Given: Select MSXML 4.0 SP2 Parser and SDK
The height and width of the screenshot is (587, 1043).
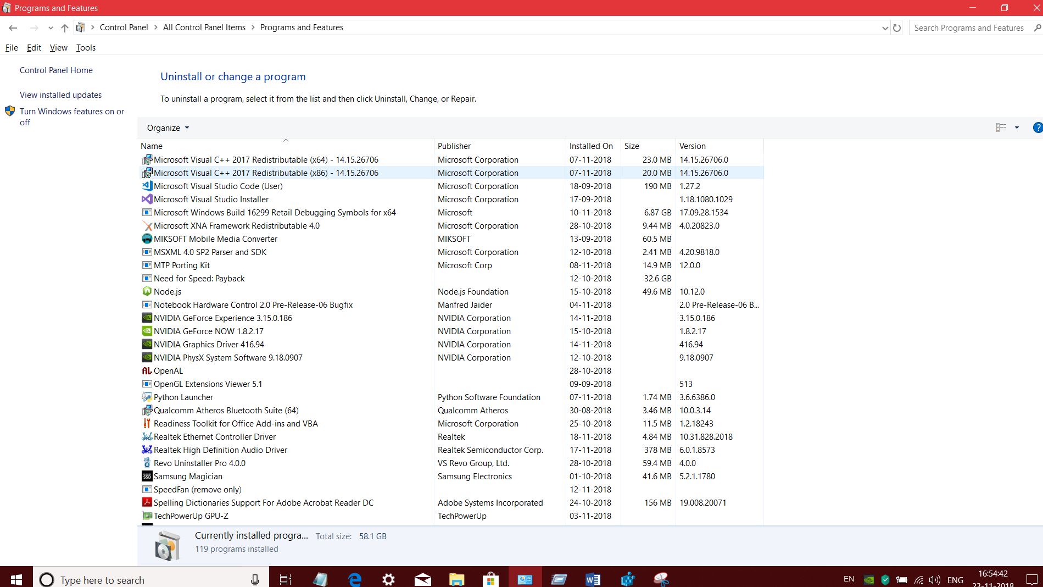Looking at the screenshot, I should [450, 252].
